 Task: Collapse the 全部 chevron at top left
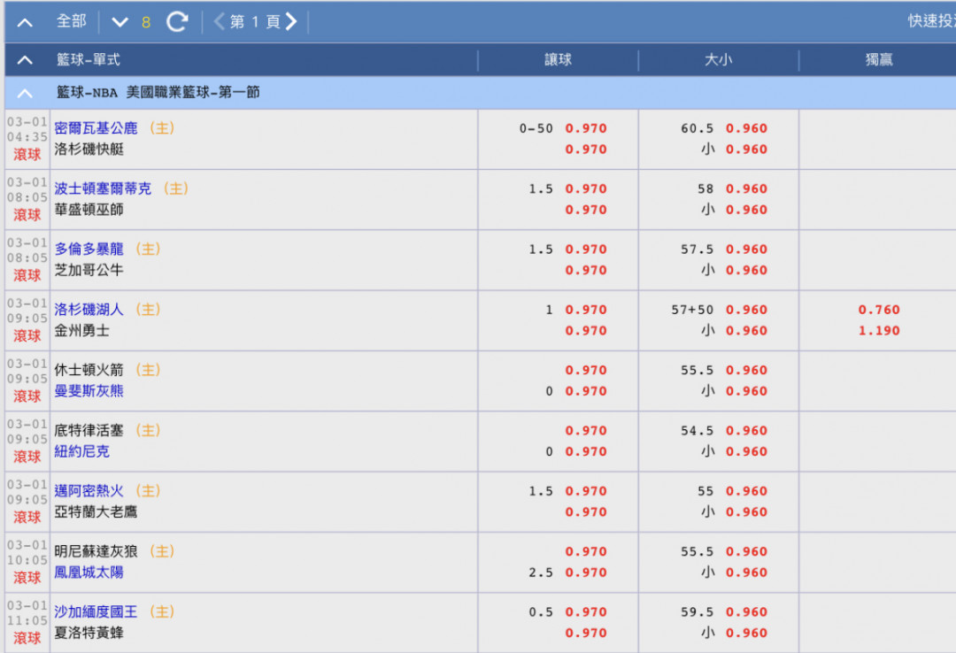25,23
